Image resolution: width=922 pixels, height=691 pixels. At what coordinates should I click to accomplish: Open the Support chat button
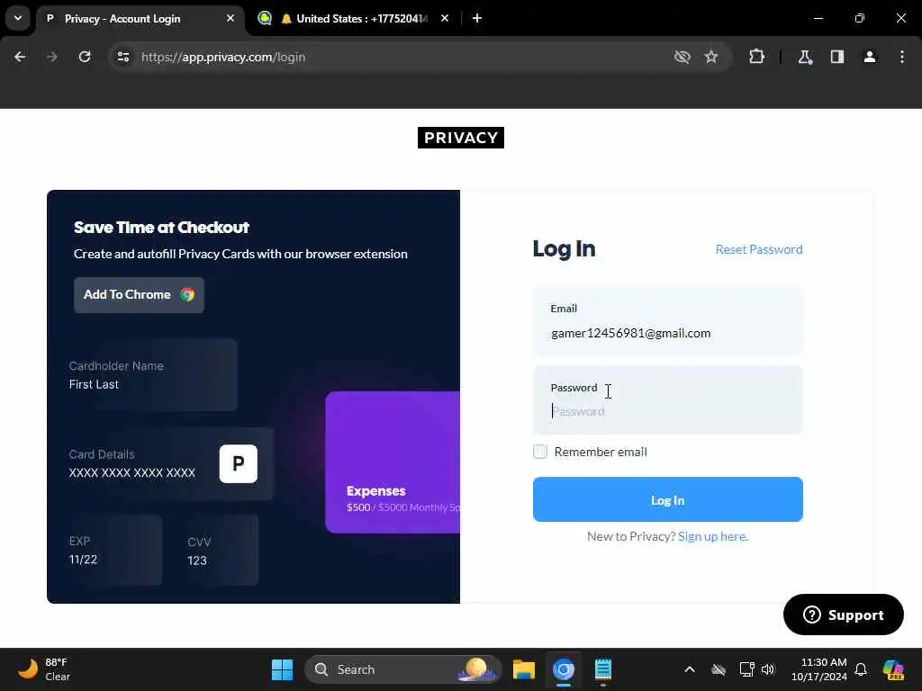[x=843, y=615]
